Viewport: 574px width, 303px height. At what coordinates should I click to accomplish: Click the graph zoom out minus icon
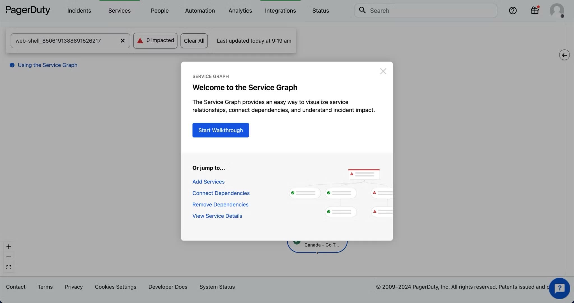pos(9,257)
